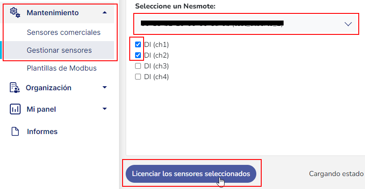
Task: Tick the DI (ch4) checkbox
Action: tap(138, 77)
